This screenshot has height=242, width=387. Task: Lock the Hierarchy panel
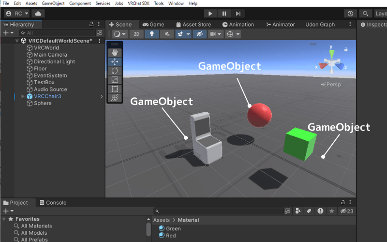click(91, 24)
